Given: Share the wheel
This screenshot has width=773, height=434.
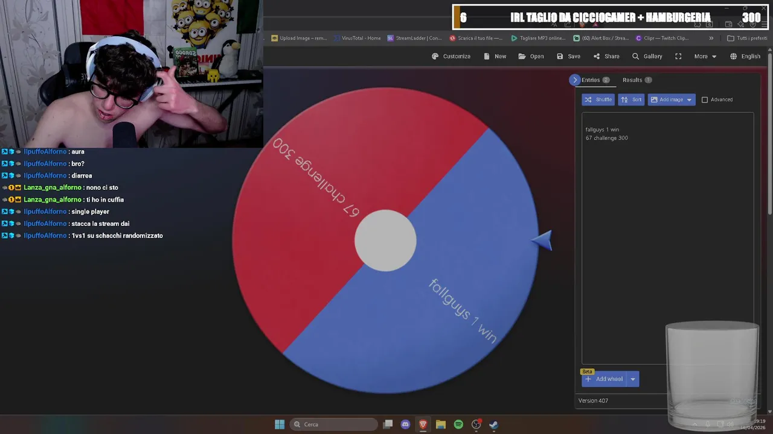Looking at the screenshot, I should (x=606, y=56).
